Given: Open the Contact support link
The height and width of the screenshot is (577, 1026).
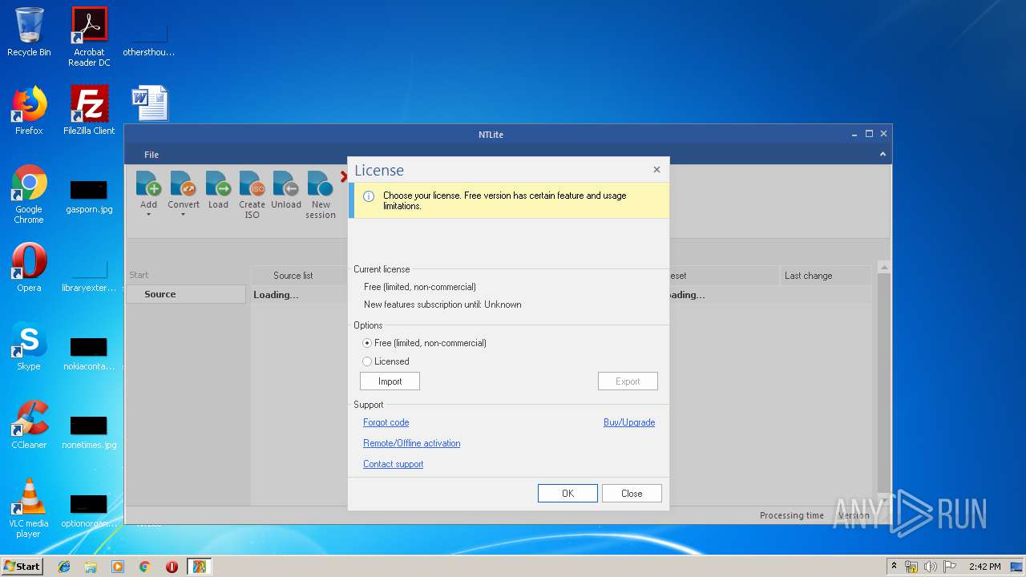Looking at the screenshot, I should (x=393, y=464).
